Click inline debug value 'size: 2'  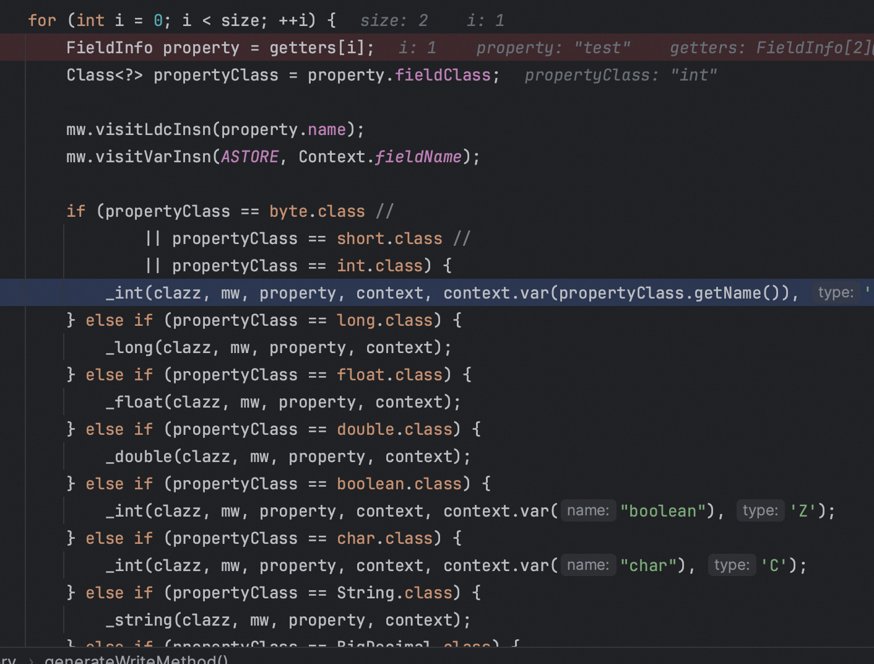click(394, 20)
